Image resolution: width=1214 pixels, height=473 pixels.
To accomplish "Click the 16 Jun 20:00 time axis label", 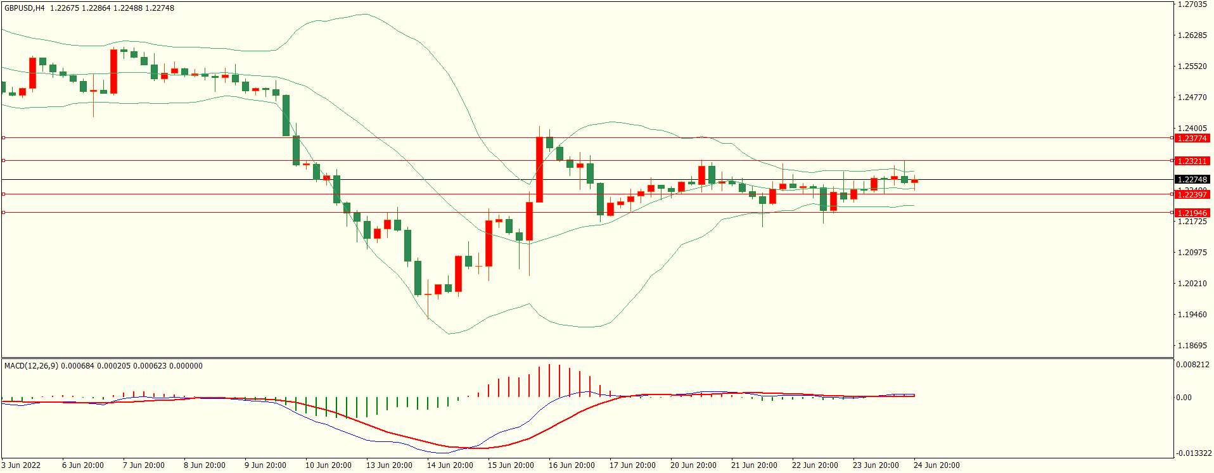I will [x=572, y=465].
